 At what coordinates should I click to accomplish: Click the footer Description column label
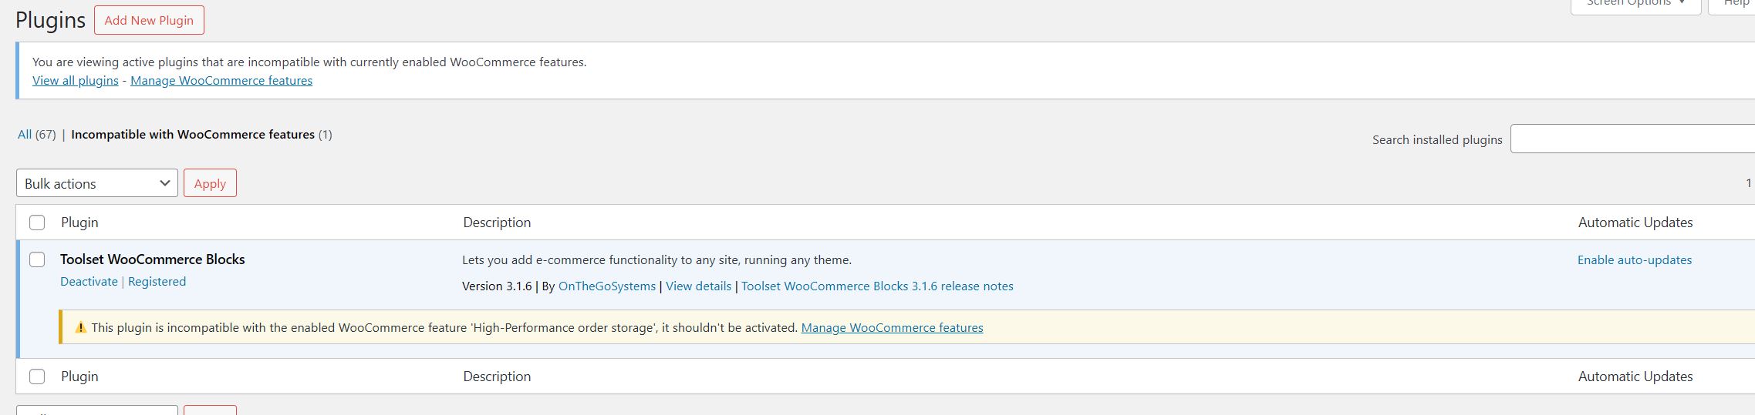[x=497, y=376]
